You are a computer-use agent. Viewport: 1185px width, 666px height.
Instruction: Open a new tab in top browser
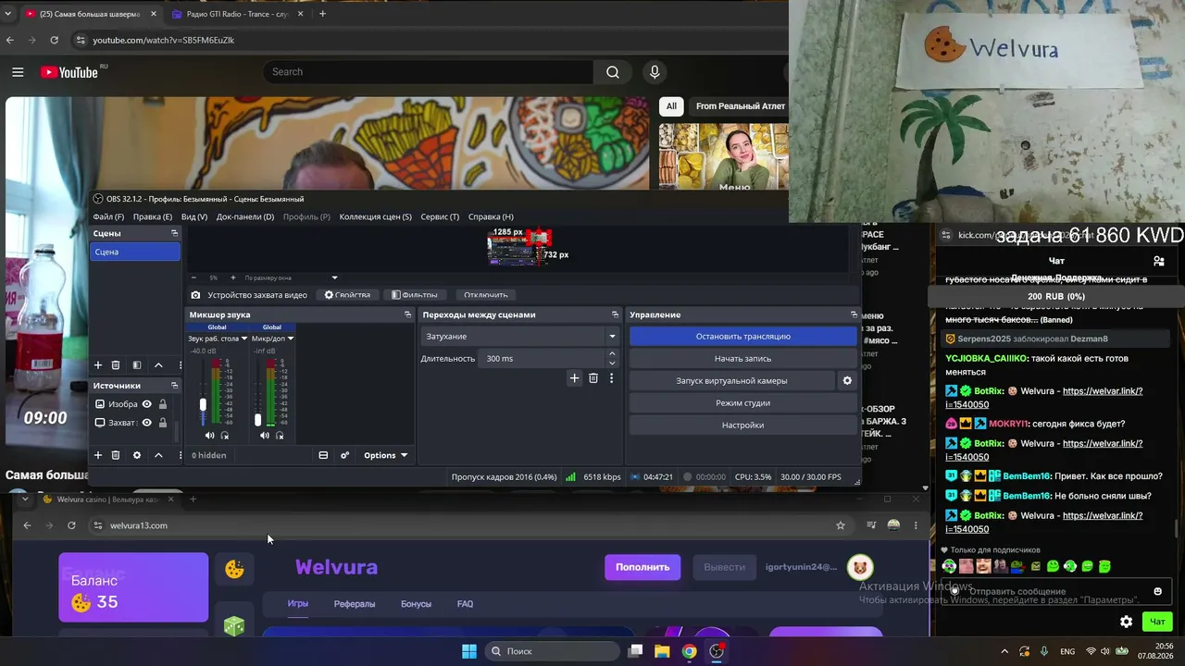click(x=322, y=14)
